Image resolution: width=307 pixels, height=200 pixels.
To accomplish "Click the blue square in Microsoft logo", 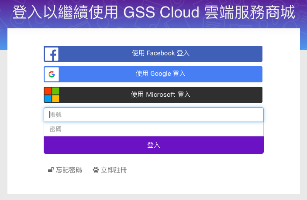I will [x=48, y=98].
